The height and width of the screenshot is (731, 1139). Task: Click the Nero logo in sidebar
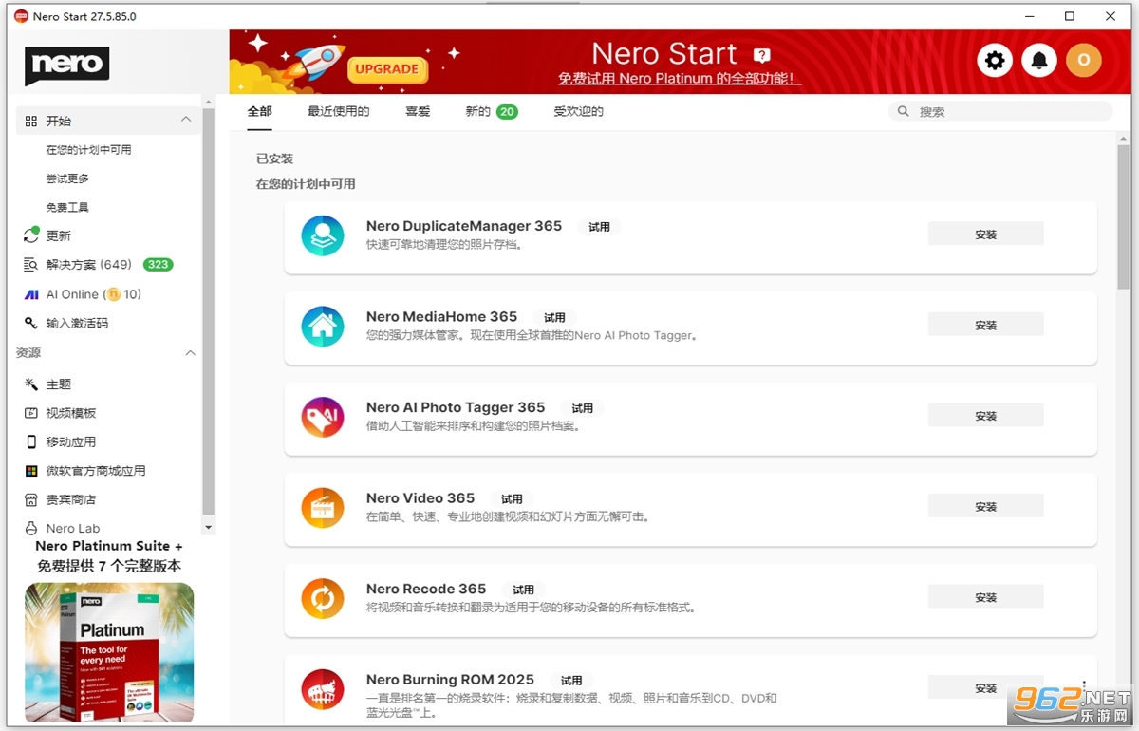[66, 66]
